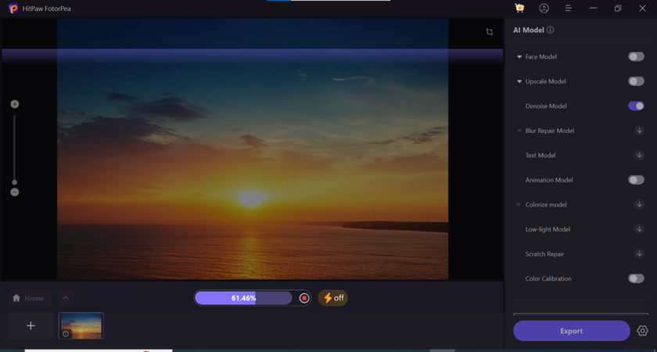This screenshot has height=352, width=657.
Task: Click the Export button
Action: point(572,331)
